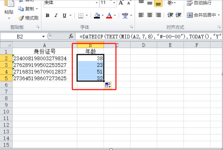Align text left

(141, 15)
